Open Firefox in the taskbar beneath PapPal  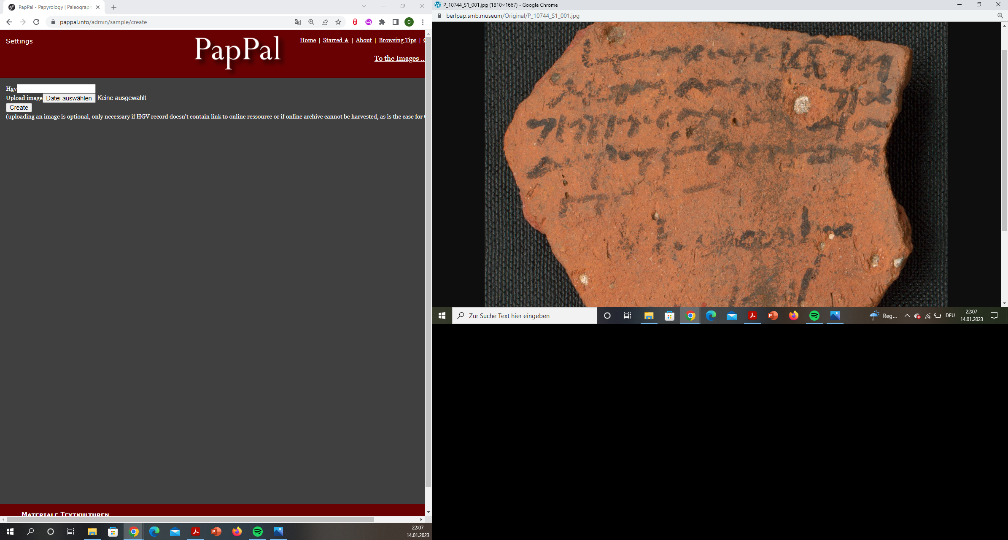point(237,532)
